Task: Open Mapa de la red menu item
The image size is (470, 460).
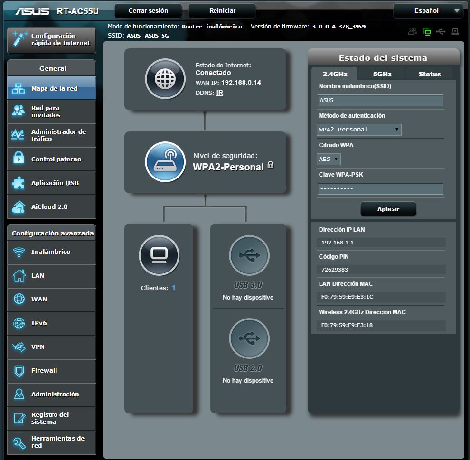Action: (52, 88)
